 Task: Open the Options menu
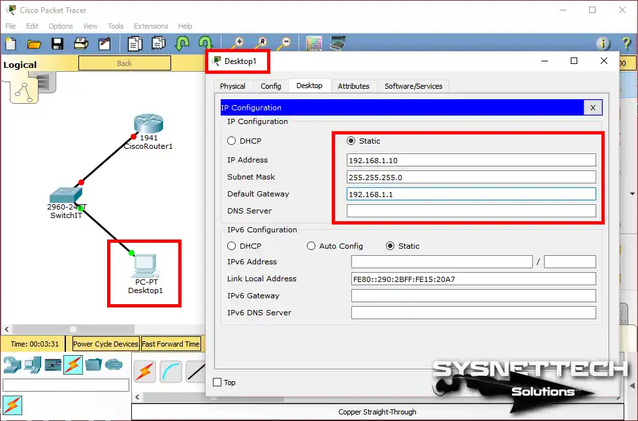(x=60, y=26)
